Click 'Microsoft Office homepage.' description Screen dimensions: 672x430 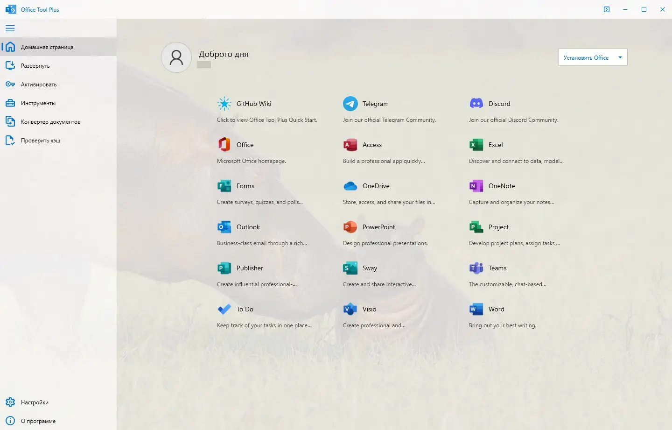tap(252, 161)
